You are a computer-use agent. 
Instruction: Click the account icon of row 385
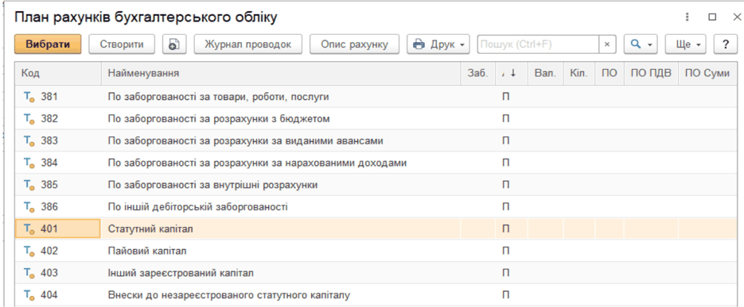pyautogui.click(x=29, y=185)
